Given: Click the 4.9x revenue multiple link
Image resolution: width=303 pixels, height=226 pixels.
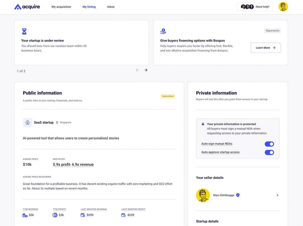Looking at the screenshot, I should pyautogui.click(x=83, y=165).
